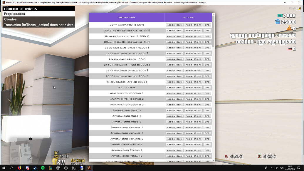Open Steam from the taskbar
The image size is (304, 171).
tap(35, 168)
